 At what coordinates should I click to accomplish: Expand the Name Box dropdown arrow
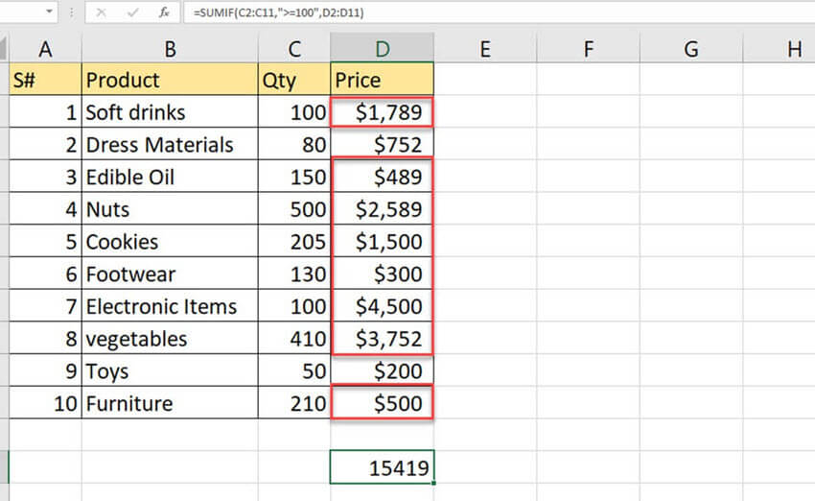(47, 12)
